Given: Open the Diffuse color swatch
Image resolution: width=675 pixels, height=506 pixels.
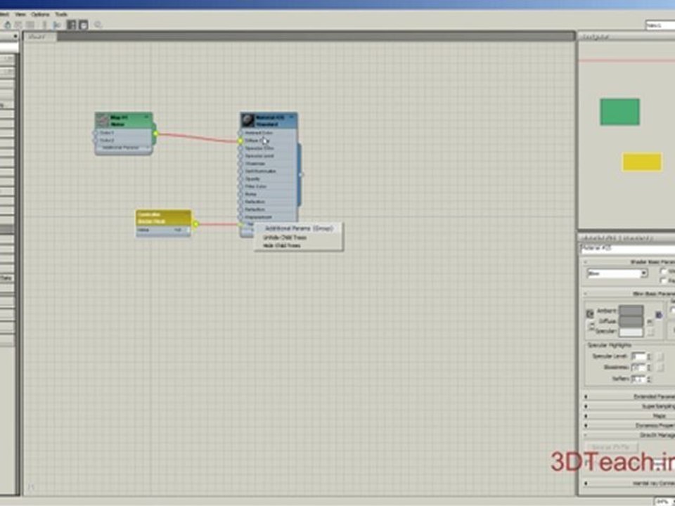Looking at the screenshot, I should [631, 321].
